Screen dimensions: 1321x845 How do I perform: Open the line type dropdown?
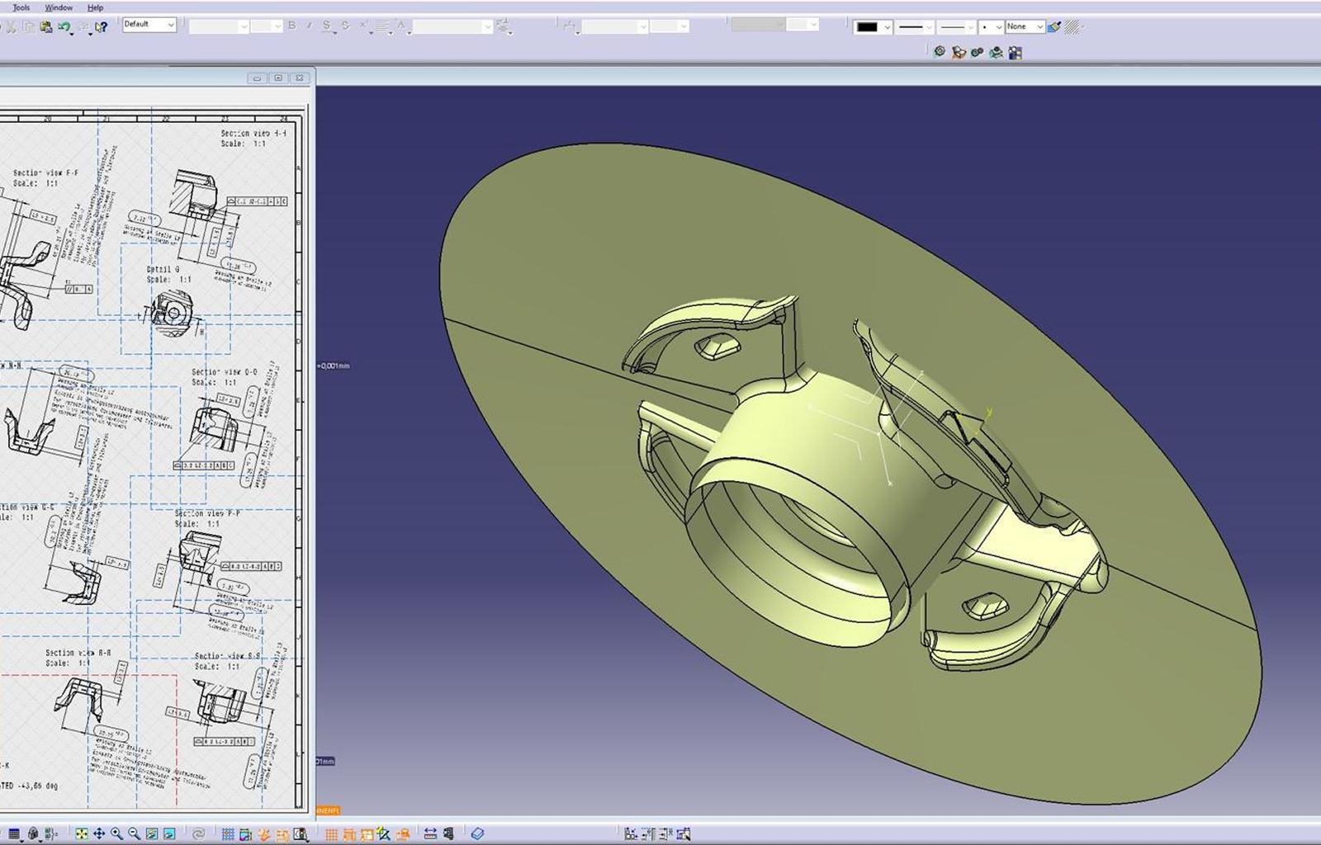(x=958, y=27)
